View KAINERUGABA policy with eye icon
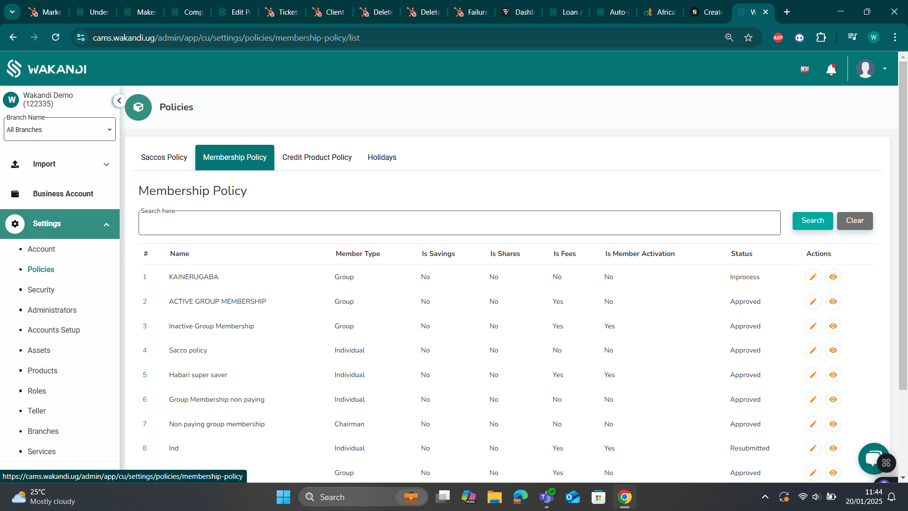 click(833, 277)
